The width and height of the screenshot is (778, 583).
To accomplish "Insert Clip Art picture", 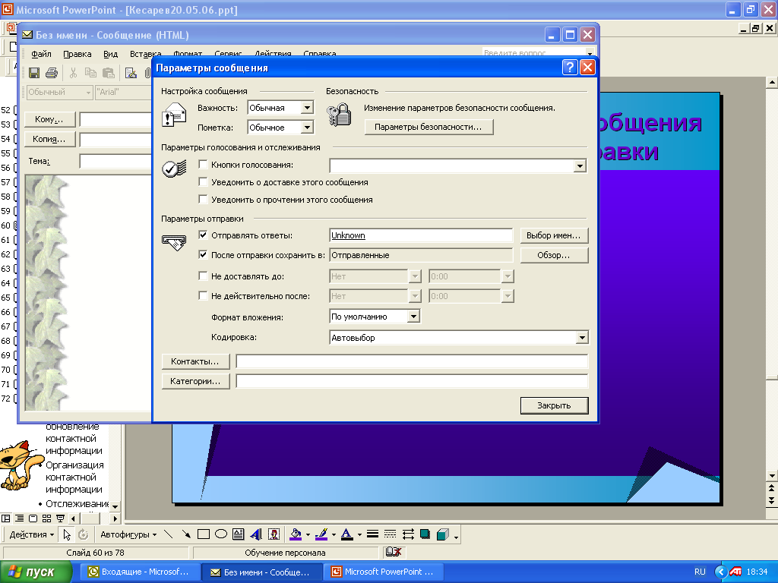I will [274, 534].
